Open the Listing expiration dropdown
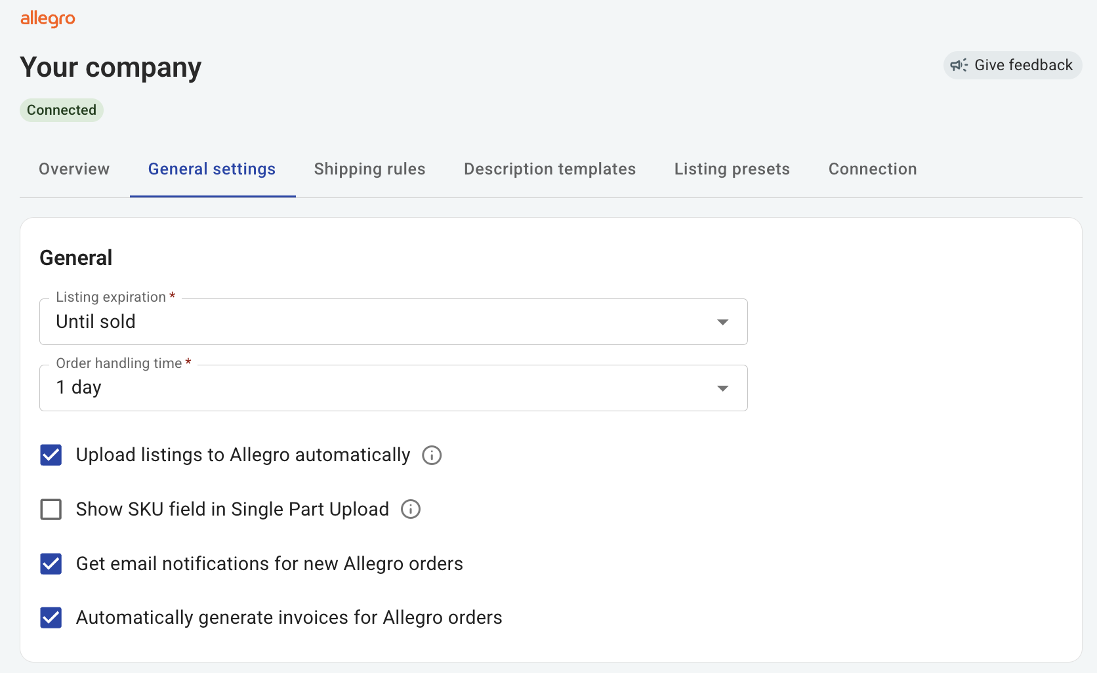The width and height of the screenshot is (1097, 673). (394, 321)
